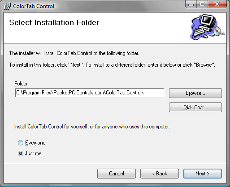Click the ColorTab Control title bar text
230x187 pixels.
[34, 6]
